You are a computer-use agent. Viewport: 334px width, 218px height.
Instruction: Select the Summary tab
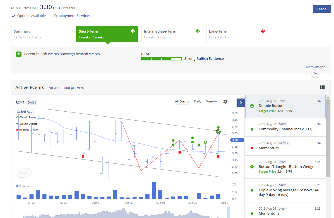tap(42, 34)
